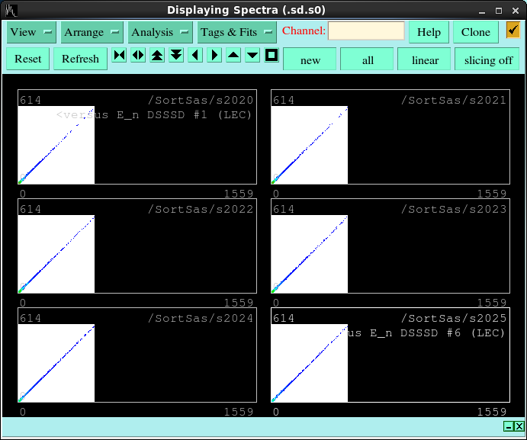Click the double down arrow icon
The image size is (527, 440).
(176, 55)
